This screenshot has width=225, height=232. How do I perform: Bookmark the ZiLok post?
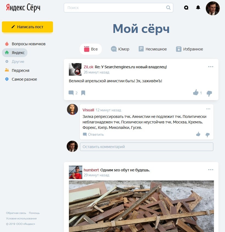(x=83, y=93)
